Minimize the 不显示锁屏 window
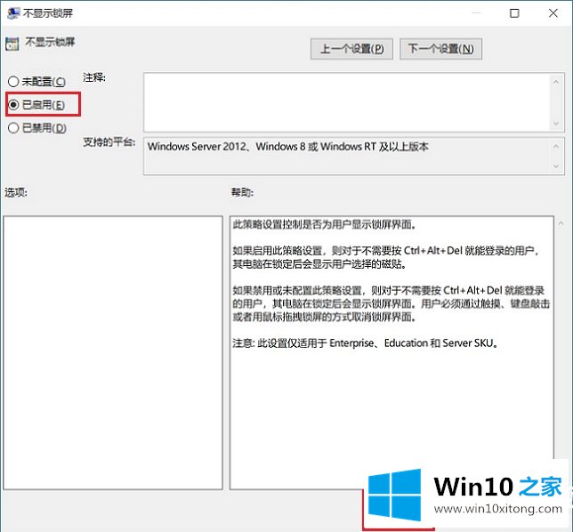Viewport: 573px width, 532px height. (476, 13)
